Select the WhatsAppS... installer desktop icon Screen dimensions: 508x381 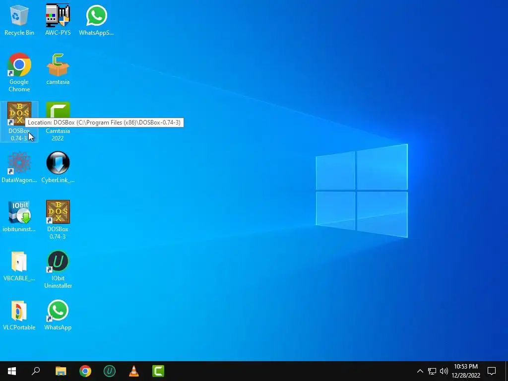[x=96, y=20]
